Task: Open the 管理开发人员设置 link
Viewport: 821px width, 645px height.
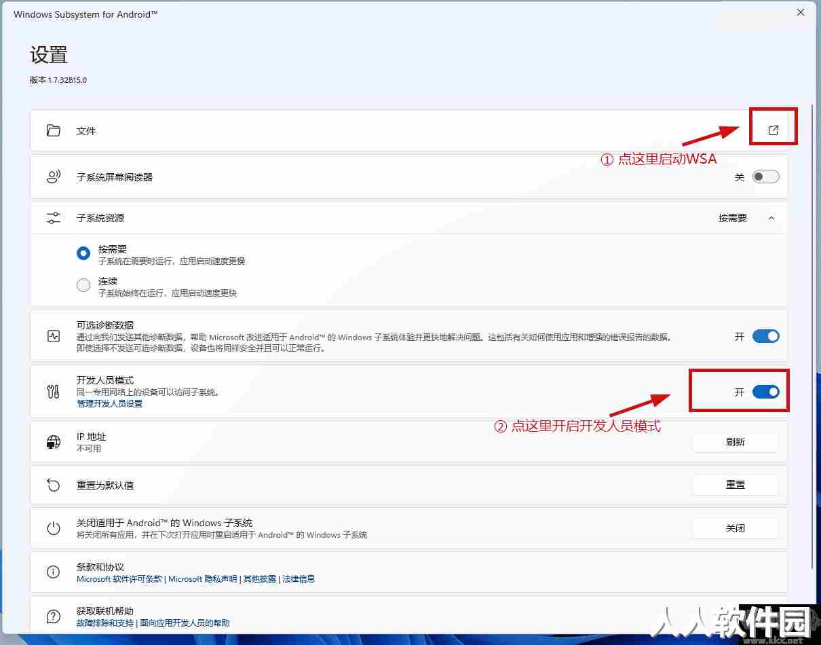Action: pyautogui.click(x=110, y=403)
